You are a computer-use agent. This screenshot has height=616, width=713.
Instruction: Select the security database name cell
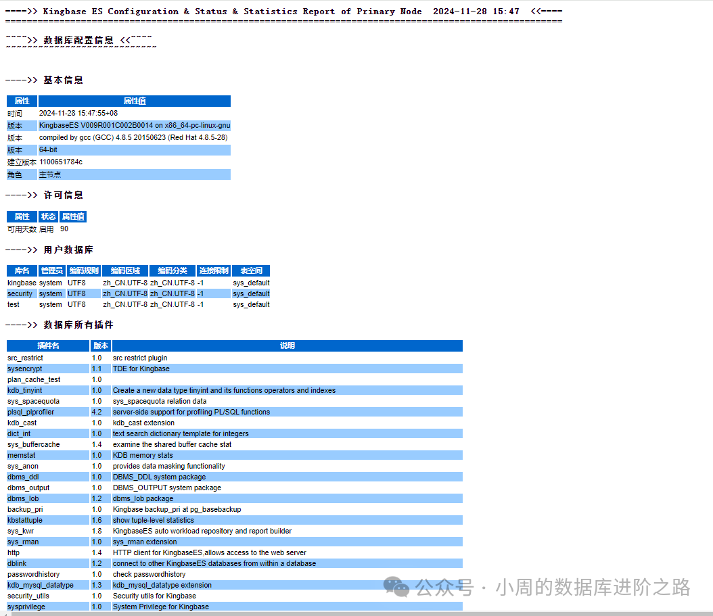click(x=20, y=293)
